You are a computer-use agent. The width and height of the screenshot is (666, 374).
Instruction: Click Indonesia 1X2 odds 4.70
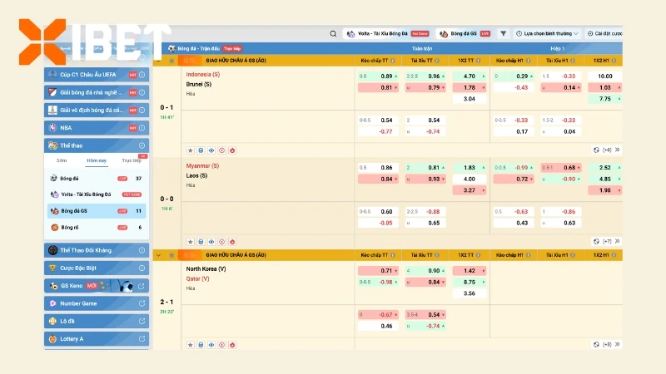(x=470, y=76)
